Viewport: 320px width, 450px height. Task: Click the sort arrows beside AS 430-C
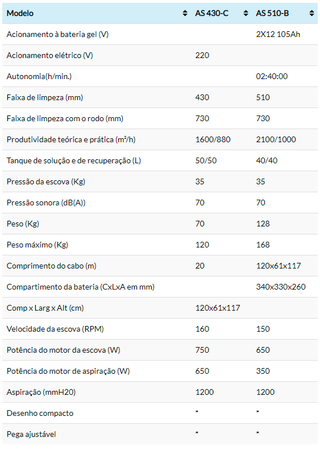tap(246, 13)
